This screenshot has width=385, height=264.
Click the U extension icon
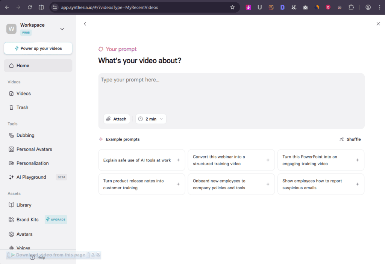tap(259, 8)
